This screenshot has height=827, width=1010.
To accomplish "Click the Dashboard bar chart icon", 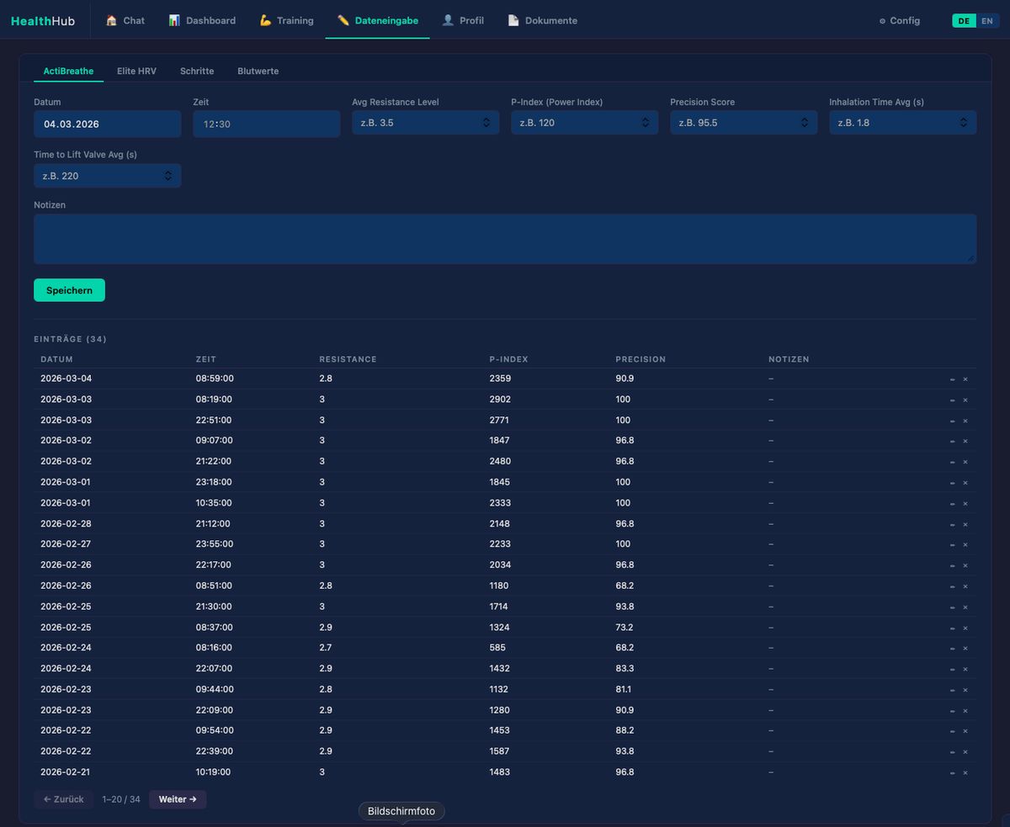I will (174, 20).
